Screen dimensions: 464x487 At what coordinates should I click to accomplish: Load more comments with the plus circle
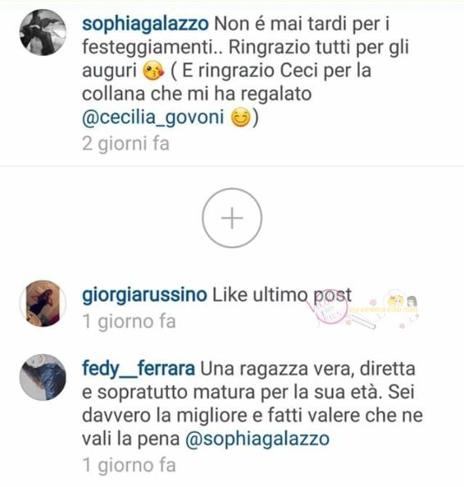(232, 218)
